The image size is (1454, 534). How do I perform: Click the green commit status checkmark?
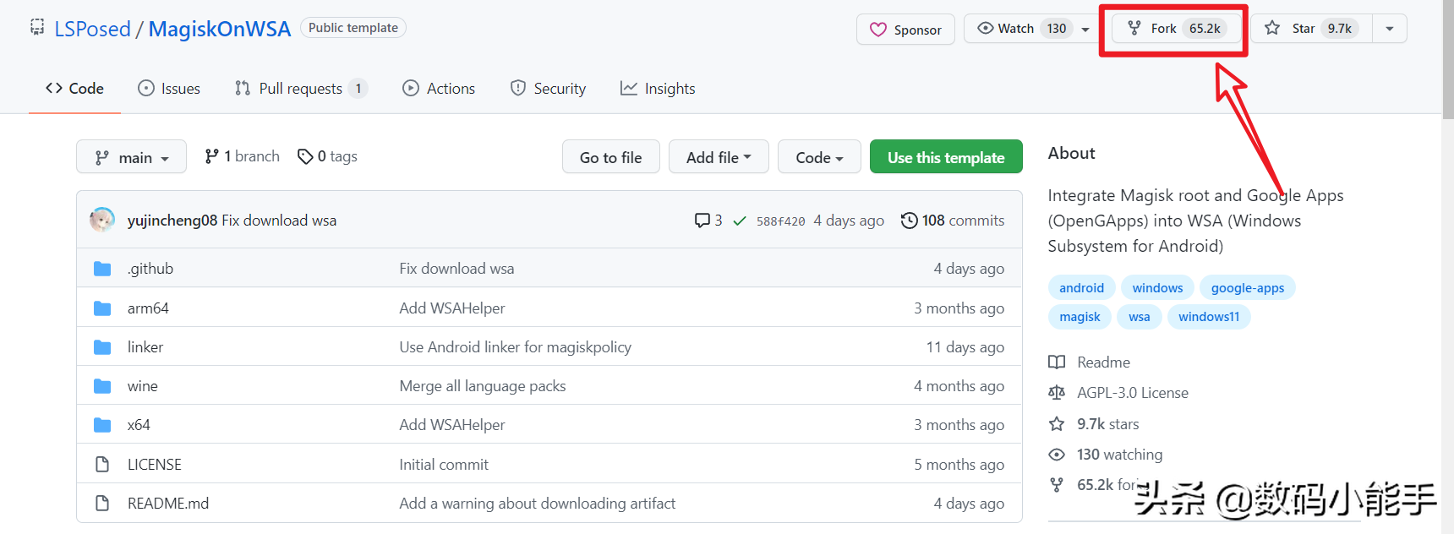click(x=740, y=221)
